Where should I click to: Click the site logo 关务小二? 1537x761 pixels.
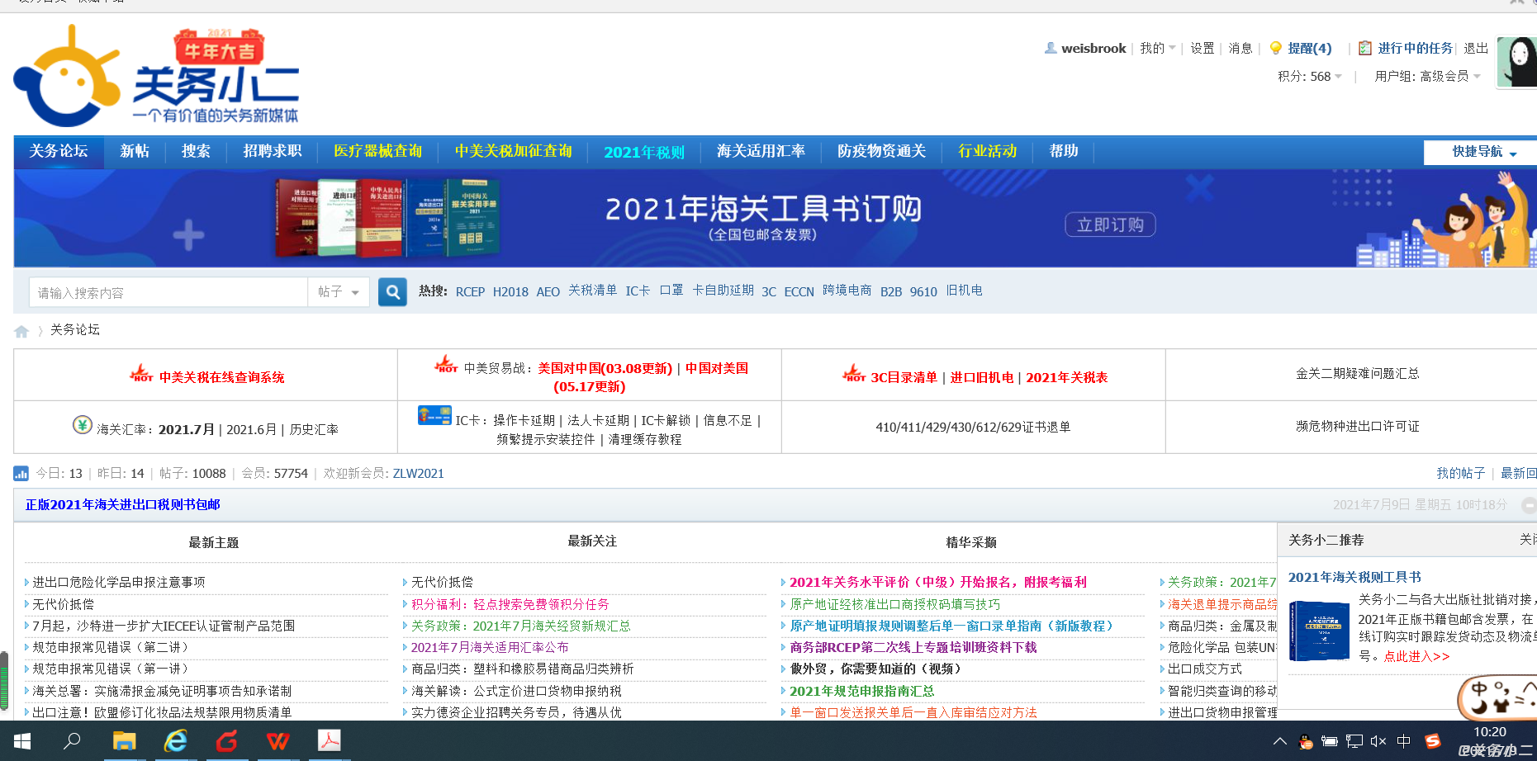pos(156,76)
